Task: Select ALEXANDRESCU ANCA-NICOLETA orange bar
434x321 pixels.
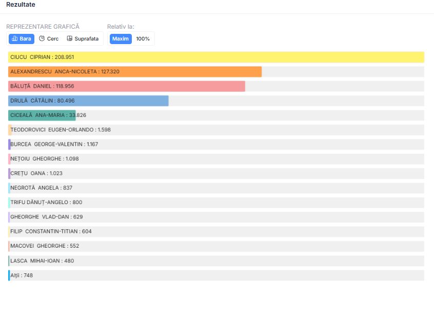Action: (x=135, y=72)
